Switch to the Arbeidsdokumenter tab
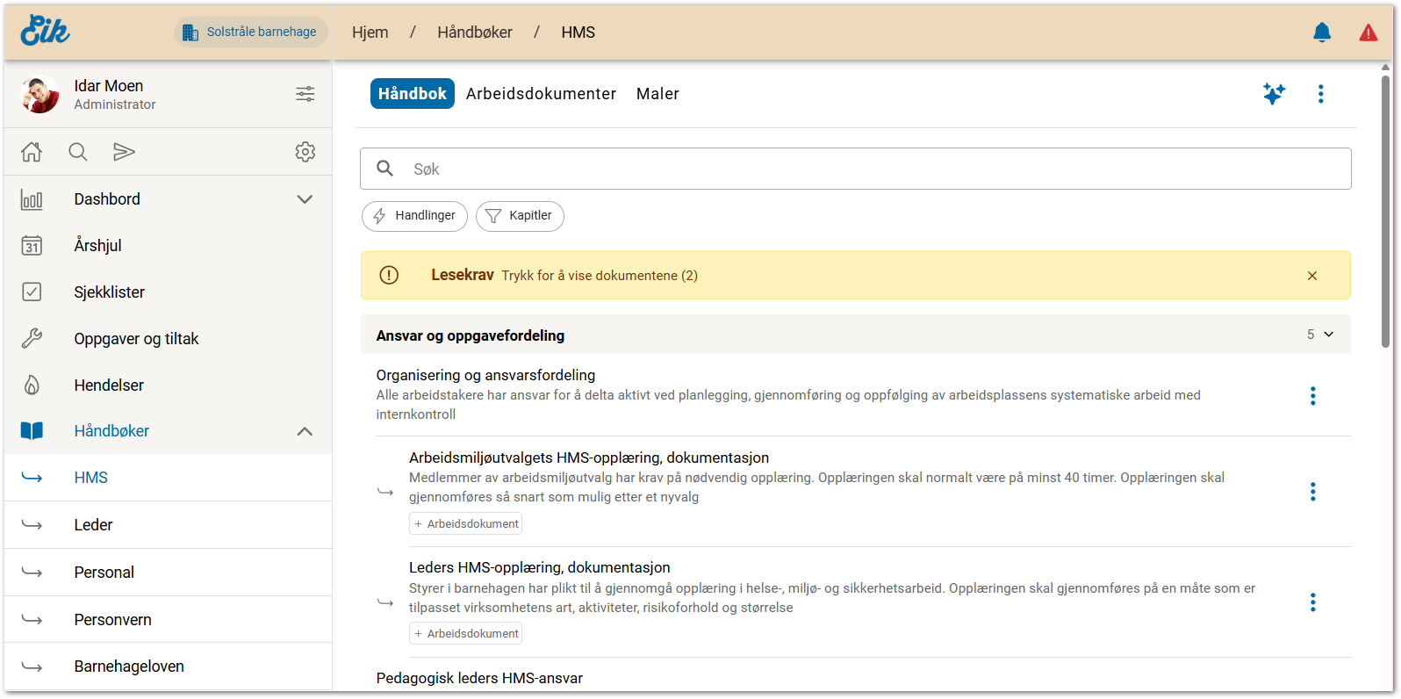 pos(541,94)
